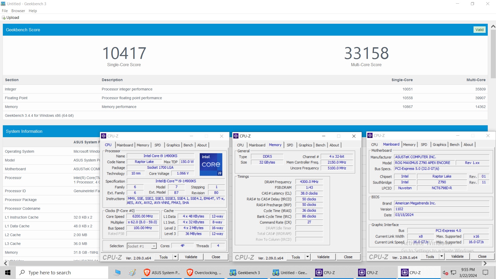Click the muted volume tray icon
The height and width of the screenshot is (279, 496).
pos(445,273)
